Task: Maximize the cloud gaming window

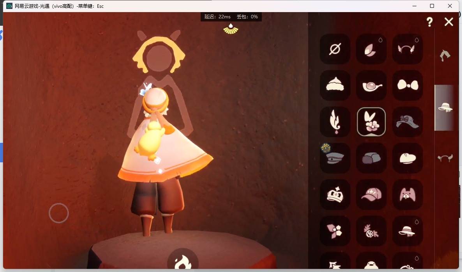Action: coord(432,6)
